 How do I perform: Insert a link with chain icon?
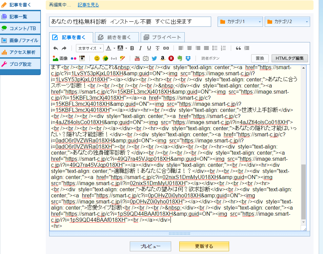(166, 48)
